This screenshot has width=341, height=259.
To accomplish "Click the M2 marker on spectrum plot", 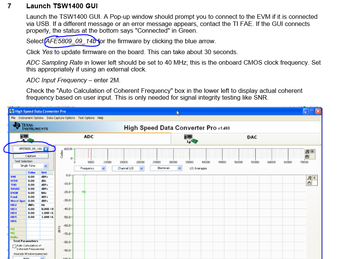I will click(x=84, y=192).
